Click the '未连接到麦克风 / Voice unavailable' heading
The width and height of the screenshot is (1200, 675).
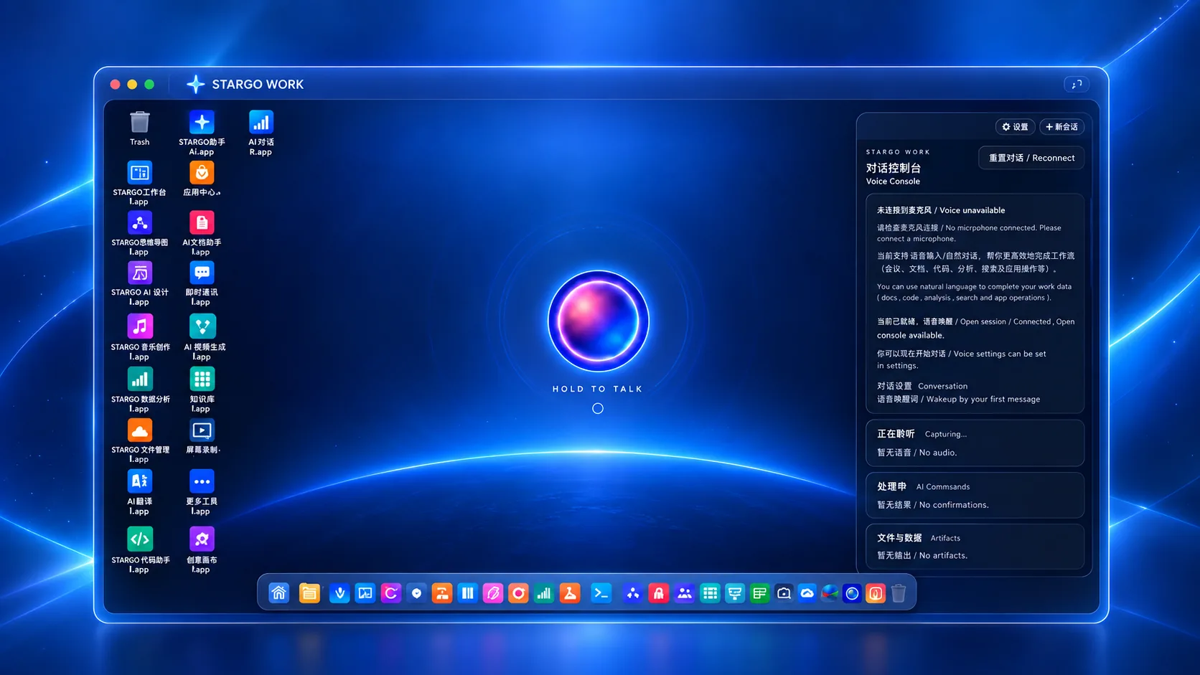(941, 210)
